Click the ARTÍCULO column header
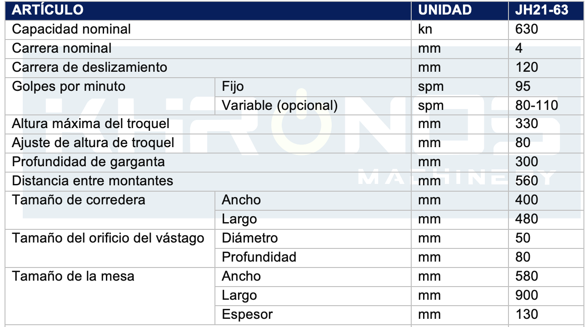Viewport: 588px width, 327px height. [48, 10]
